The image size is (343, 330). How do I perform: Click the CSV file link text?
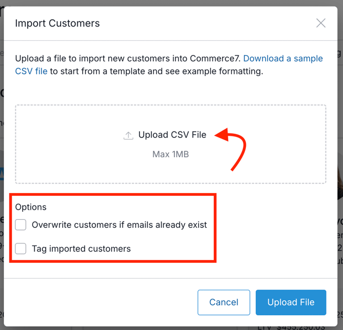[x=31, y=71]
